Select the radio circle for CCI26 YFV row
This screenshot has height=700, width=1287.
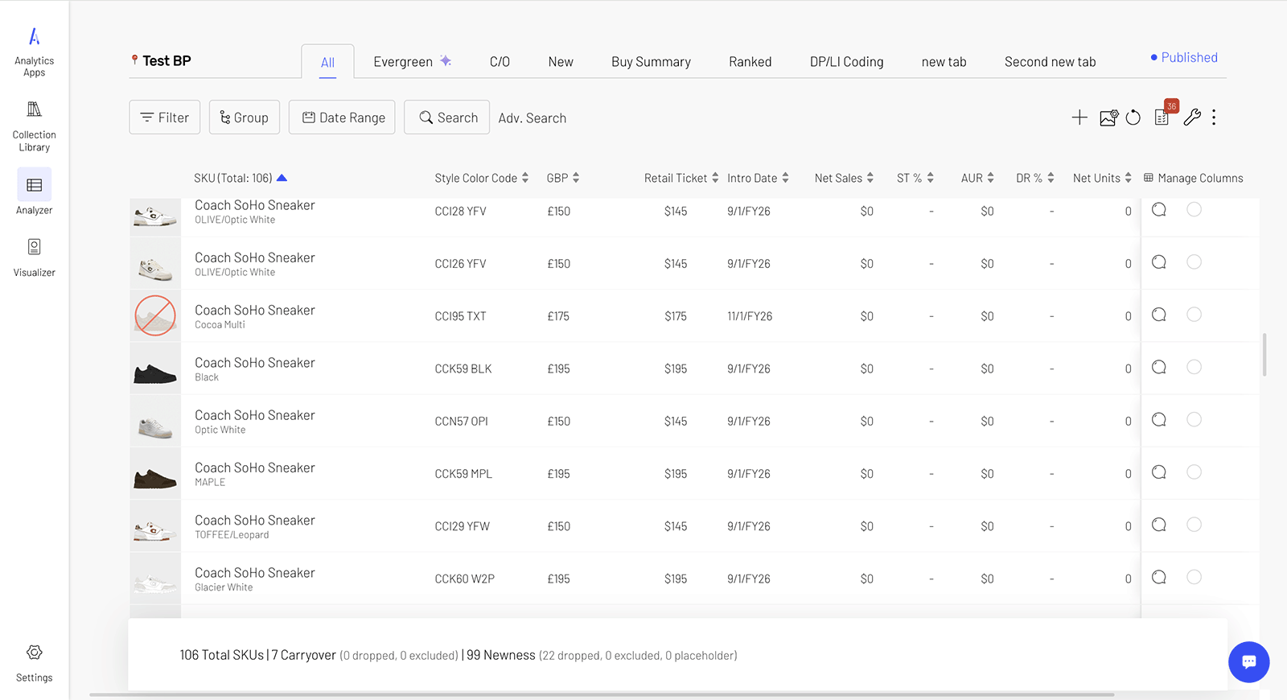[1194, 261]
